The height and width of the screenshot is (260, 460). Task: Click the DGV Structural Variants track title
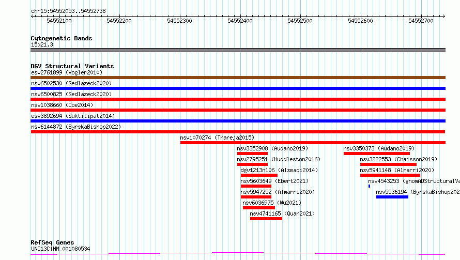72,66
